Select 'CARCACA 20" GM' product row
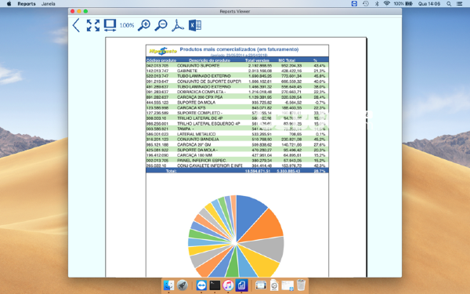470x294 pixels. click(237, 144)
